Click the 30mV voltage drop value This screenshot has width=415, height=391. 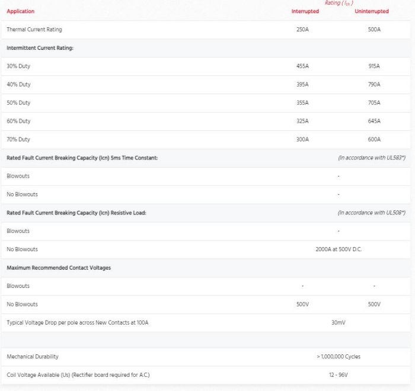(339, 323)
